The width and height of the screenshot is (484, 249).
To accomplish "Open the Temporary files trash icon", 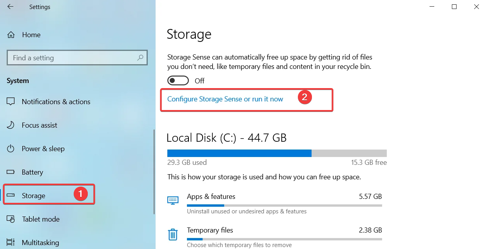I will click(x=173, y=234).
